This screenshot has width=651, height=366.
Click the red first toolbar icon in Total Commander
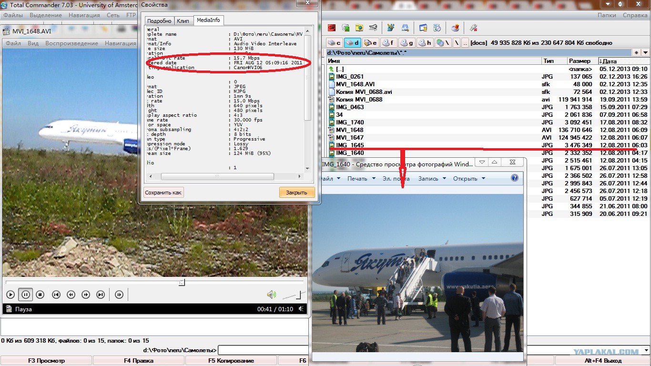click(x=331, y=28)
